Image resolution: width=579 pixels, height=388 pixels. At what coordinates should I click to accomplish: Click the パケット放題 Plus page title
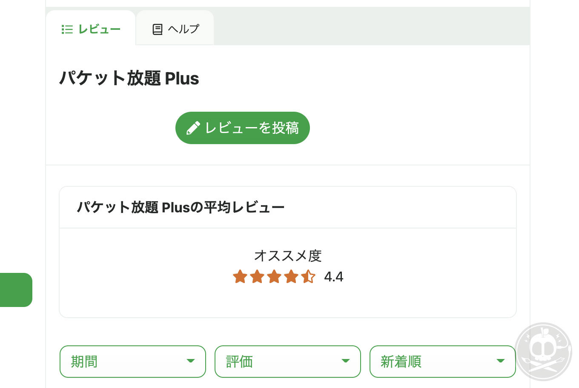point(129,78)
